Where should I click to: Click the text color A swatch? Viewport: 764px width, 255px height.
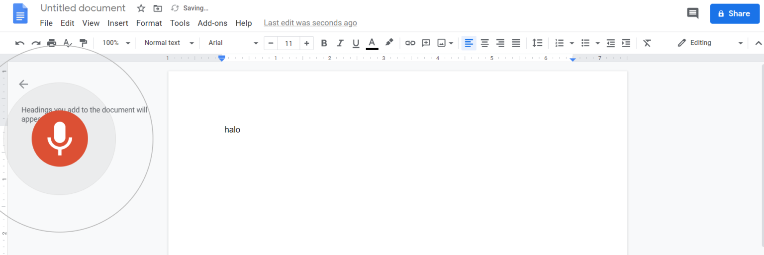coord(372,43)
